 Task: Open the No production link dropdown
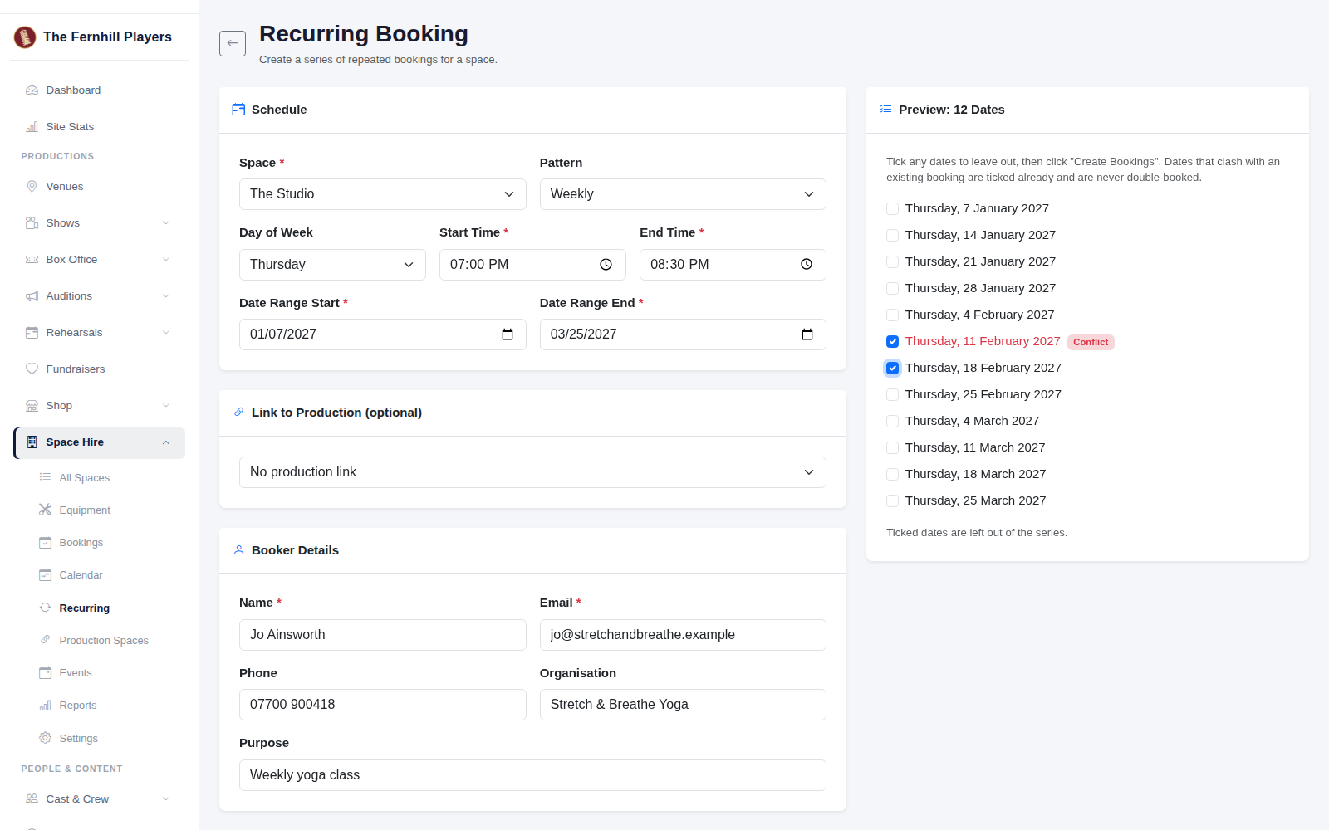pyautogui.click(x=532, y=472)
